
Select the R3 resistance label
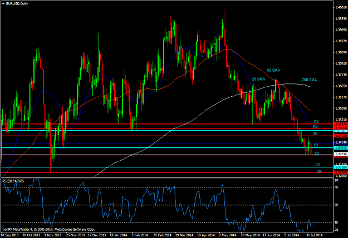(315, 126)
